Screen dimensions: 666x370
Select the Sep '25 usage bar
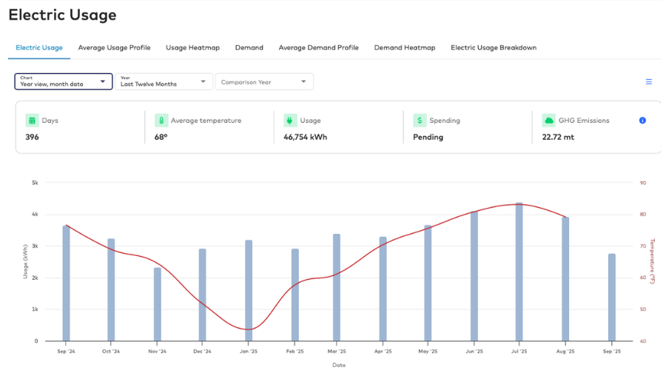point(611,297)
